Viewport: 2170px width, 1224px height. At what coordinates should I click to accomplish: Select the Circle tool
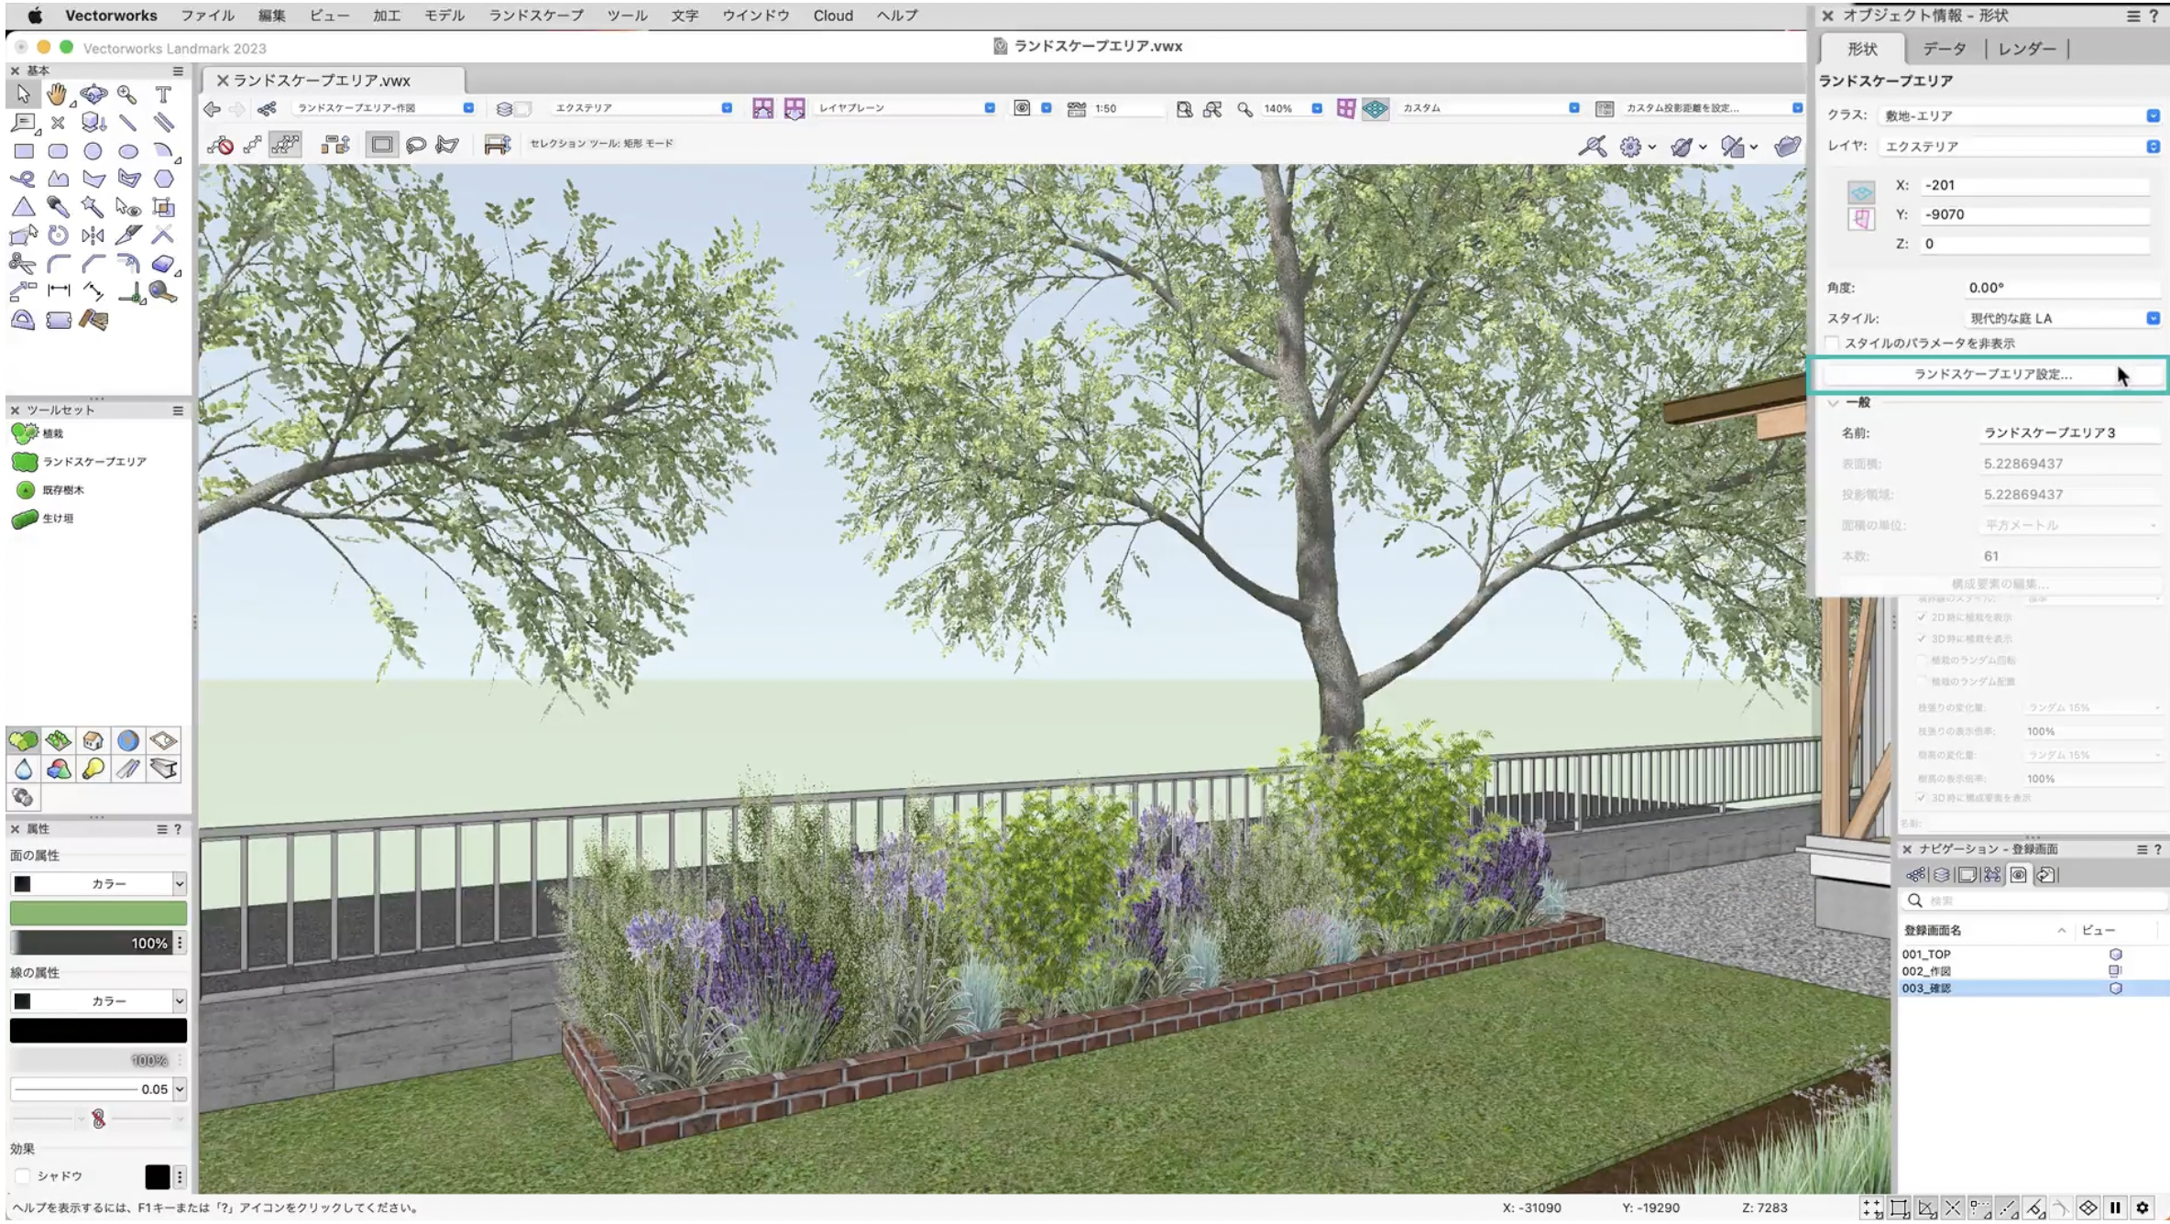tap(93, 151)
